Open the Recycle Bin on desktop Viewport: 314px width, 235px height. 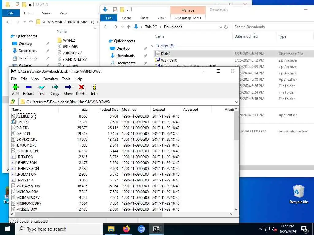pyautogui.click(x=299, y=194)
